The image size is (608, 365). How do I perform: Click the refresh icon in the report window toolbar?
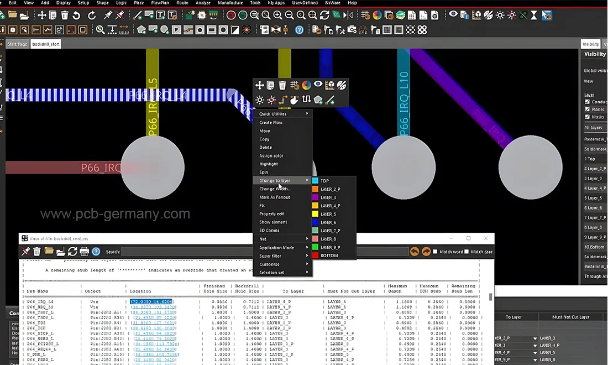(x=72, y=252)
